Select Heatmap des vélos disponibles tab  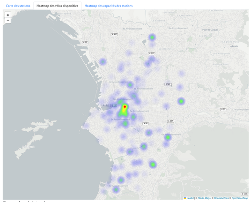(x=58, y=6)
